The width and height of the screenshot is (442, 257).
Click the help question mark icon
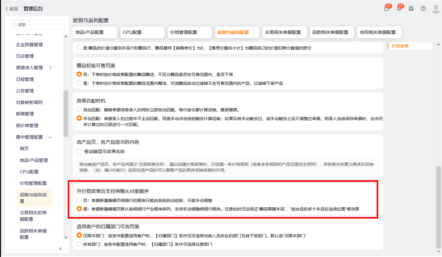tap(423, 9)
